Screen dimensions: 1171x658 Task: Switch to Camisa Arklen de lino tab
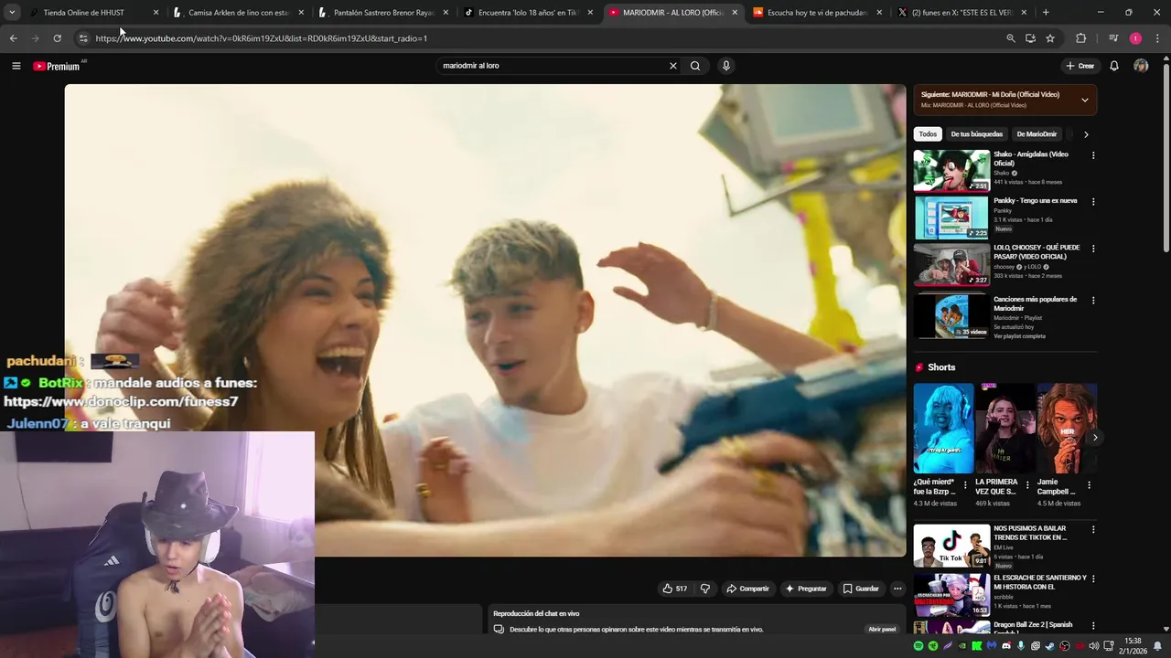[238, 13]
